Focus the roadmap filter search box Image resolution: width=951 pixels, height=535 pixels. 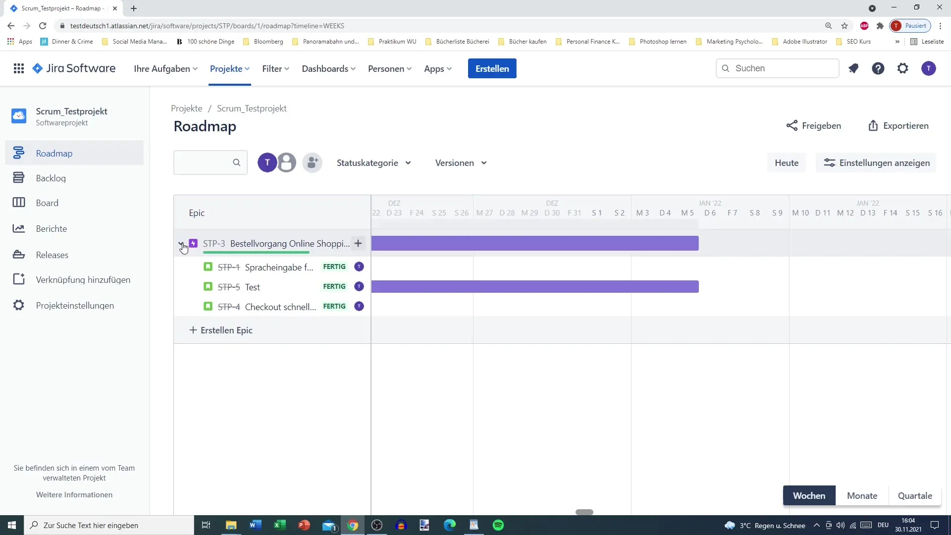pyautogui.click(x=211, y=162)
